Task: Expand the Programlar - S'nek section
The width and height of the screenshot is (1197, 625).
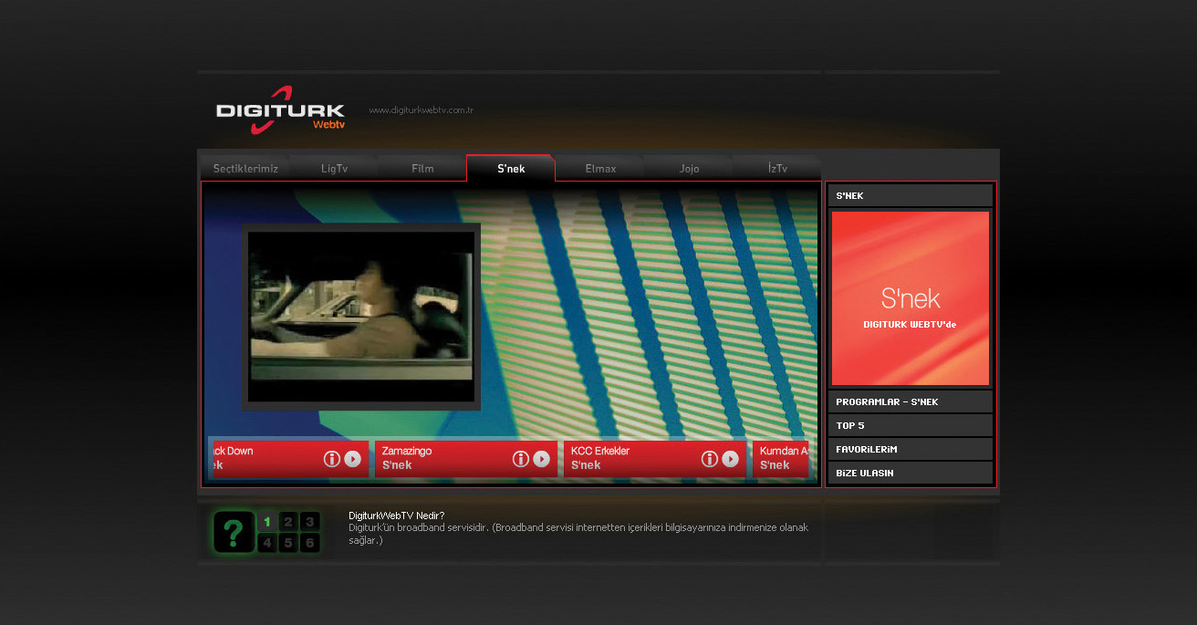Action: tap(910, 402)
